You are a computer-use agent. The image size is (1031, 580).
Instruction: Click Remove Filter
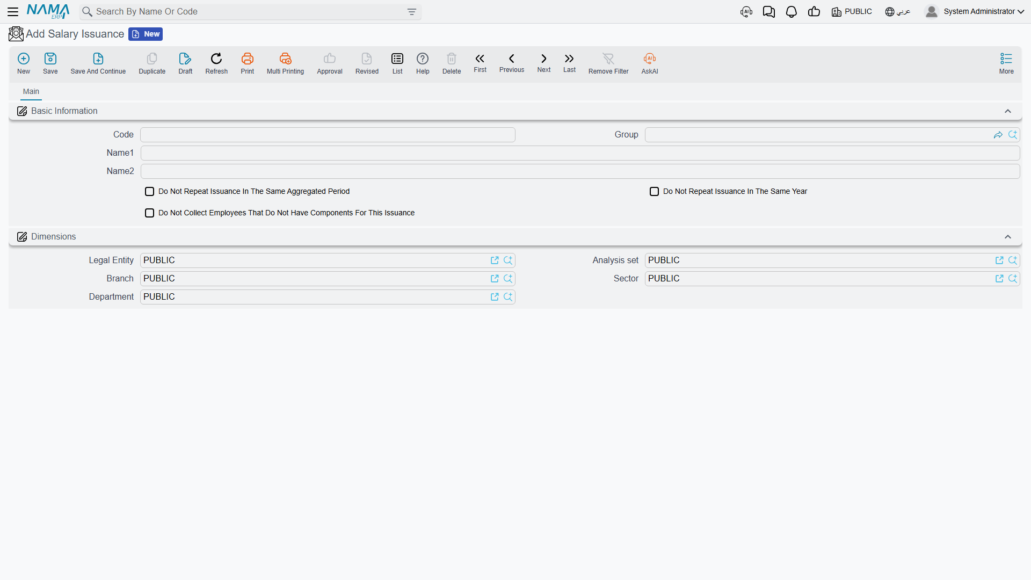tap(608, 63)
